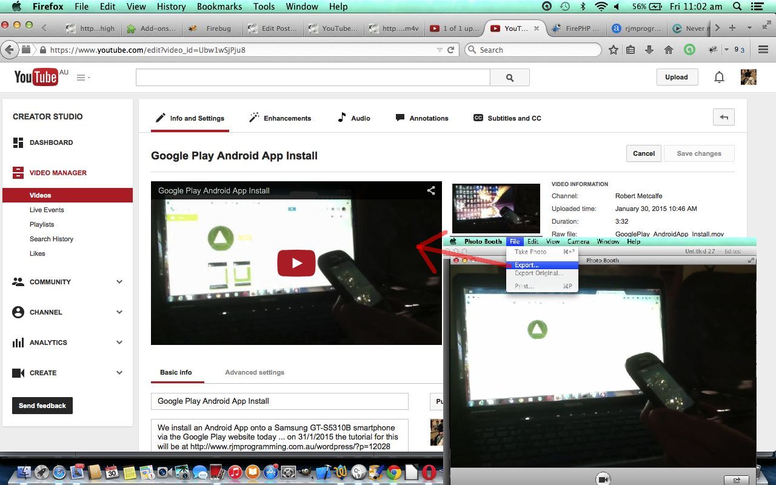The height and width of the screenshot is (485, 776).
Task: Click Save changes button
Action: click(699, 153)
